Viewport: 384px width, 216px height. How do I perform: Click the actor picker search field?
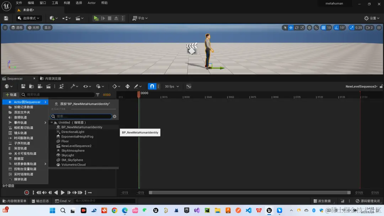tap(81, 117)
